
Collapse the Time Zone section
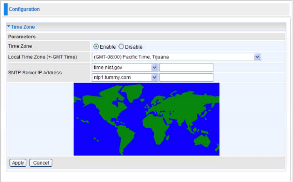(x=9, y=27)
